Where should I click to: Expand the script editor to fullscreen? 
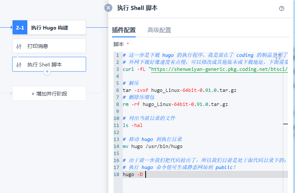pos(278,56)
